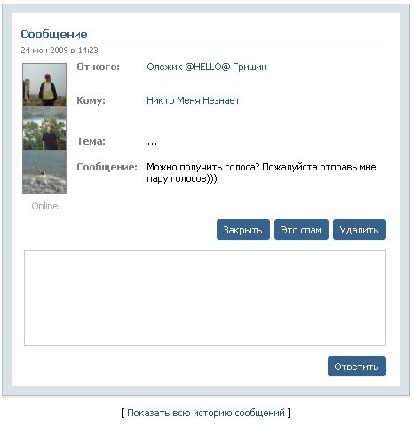Delete message with Удалить button
This screenshot has height=426, width=412.
pos(360,230)
